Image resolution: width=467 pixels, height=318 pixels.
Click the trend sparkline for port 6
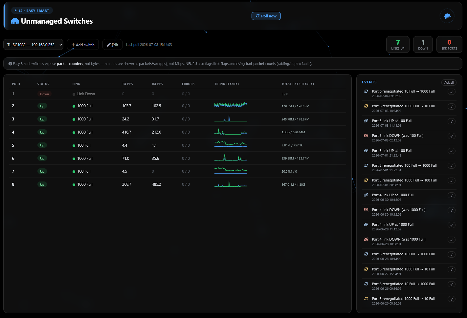231,158
